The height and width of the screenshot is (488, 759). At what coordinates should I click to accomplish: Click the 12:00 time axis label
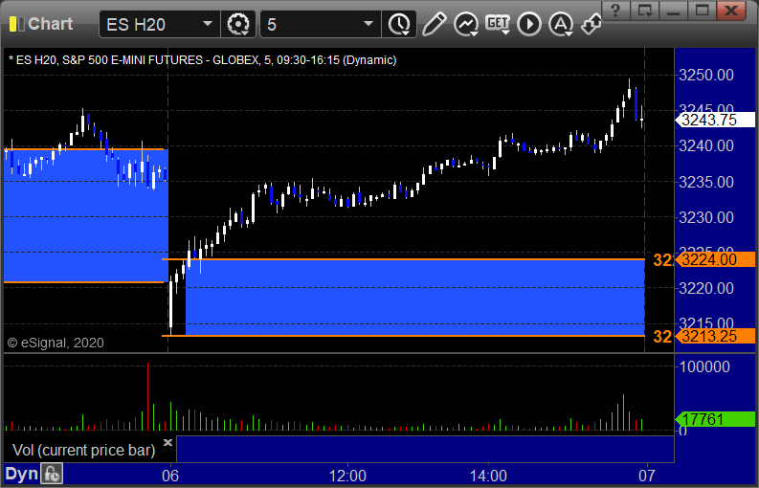click(x=347, y=476)
